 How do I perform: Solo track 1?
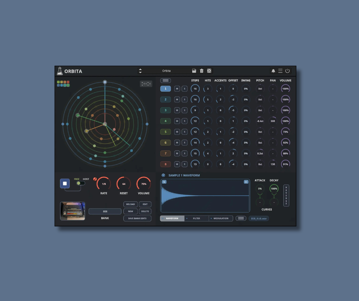click(x=184, y=89)
